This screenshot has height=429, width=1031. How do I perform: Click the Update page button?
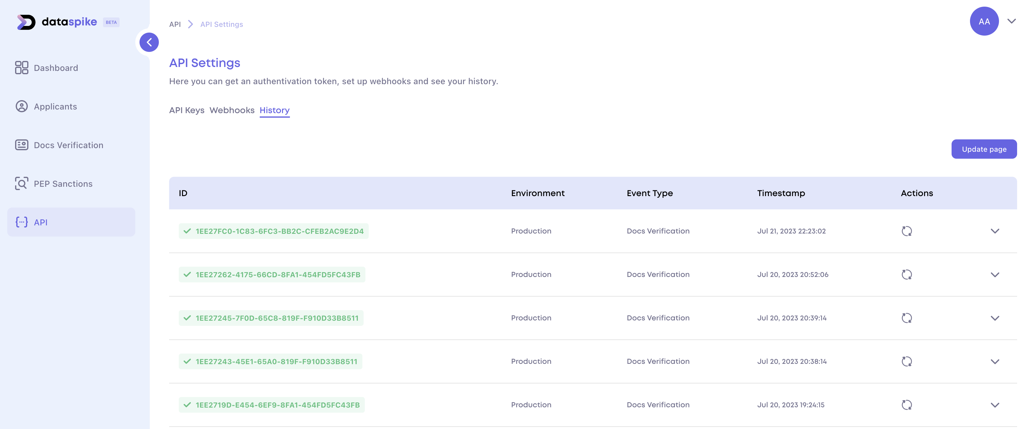click(984, 149)
